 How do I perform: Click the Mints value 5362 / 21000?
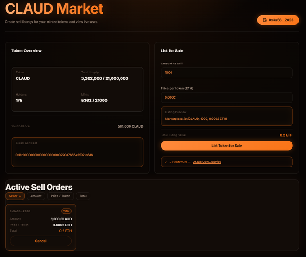click(94, 101)
